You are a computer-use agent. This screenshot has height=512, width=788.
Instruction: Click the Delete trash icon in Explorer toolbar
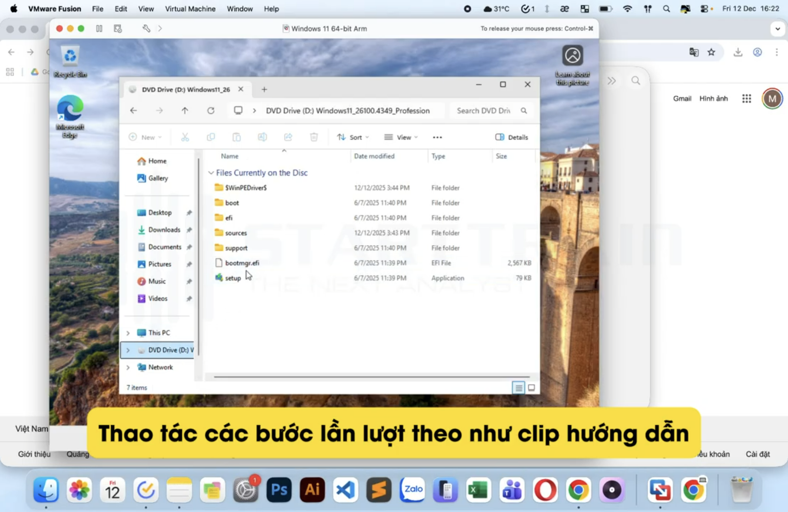(x=314, y=137)
